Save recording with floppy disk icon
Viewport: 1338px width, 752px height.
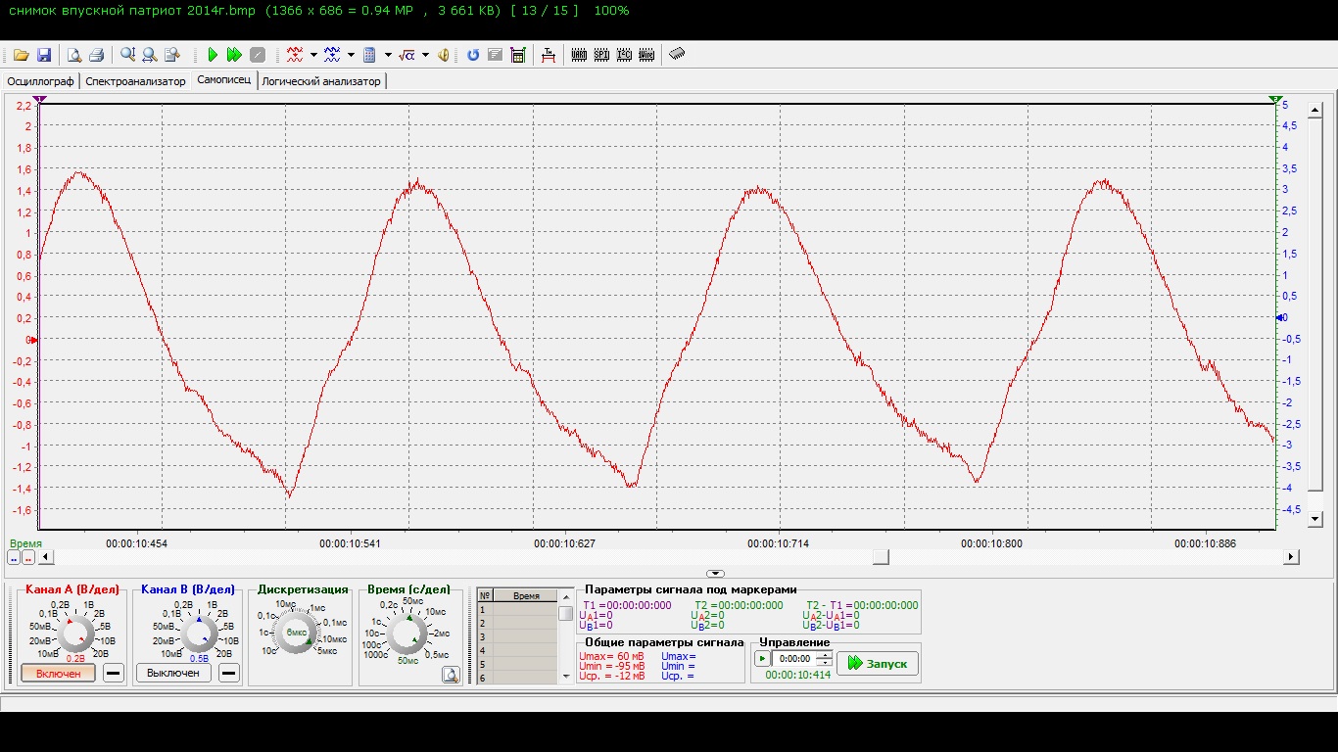click(x=44, y=55)
